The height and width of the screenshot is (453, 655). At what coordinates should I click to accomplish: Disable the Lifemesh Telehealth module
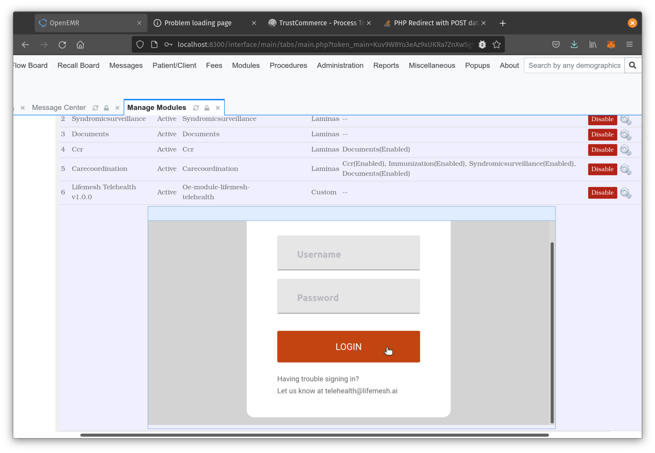[x=602, y=193]
